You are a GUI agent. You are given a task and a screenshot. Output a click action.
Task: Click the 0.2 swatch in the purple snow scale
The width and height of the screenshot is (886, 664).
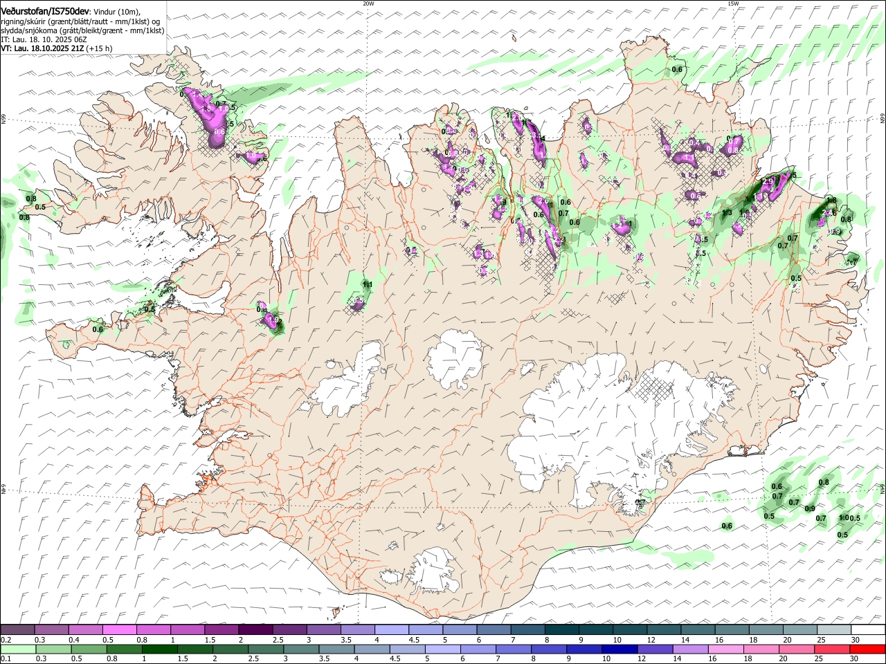(17, 630)
